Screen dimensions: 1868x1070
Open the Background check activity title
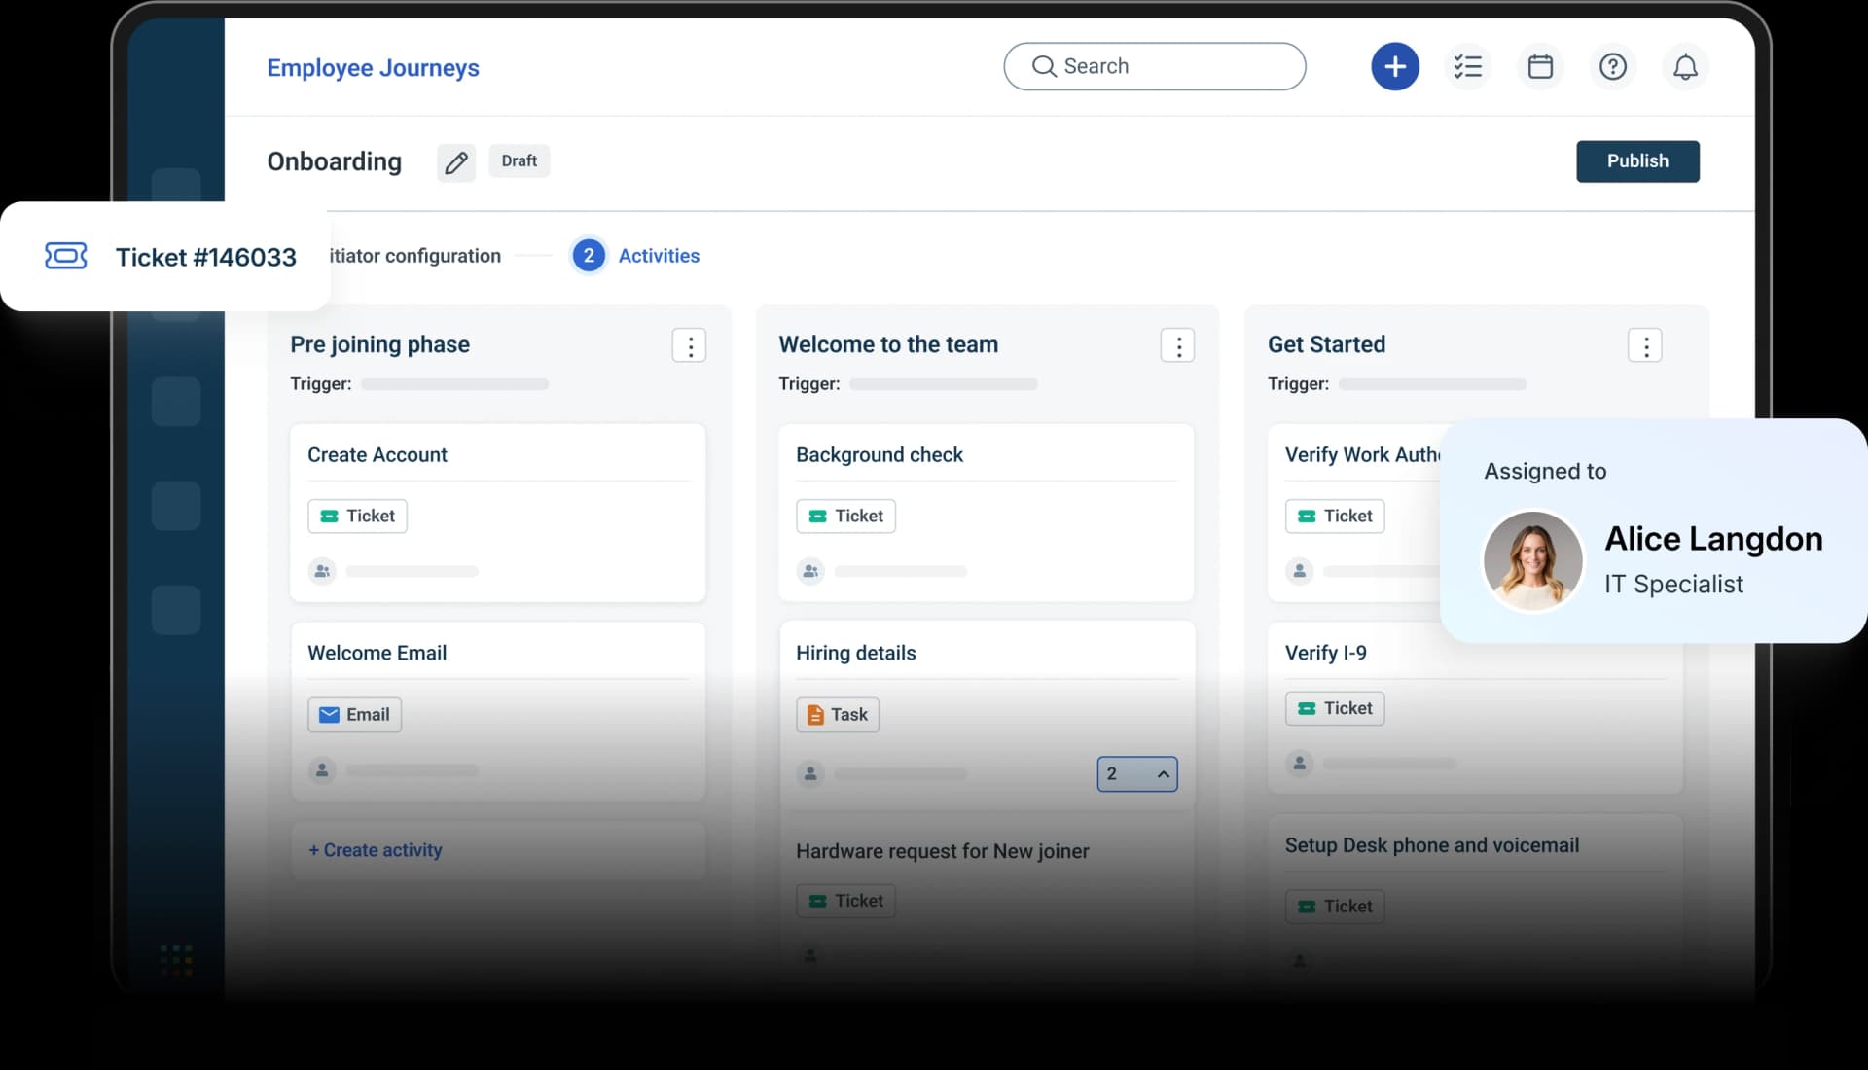click(x=880, y=455)
